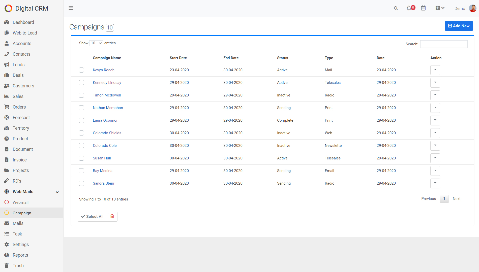Screen dimensions: 479x272
Task: Click pagination page number 1
Action: tap(444, 199)
